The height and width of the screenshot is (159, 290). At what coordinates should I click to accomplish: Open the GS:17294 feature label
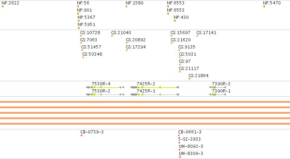point(136,47)
